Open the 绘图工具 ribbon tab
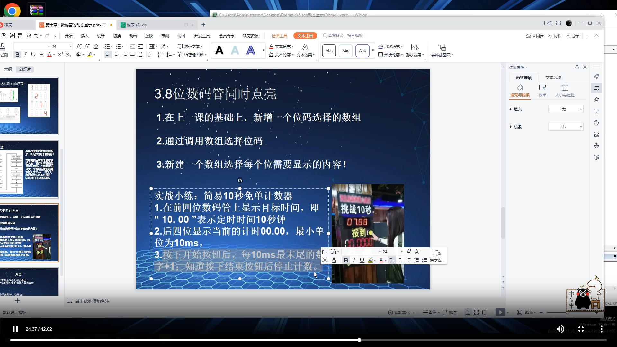The height and width of the screenshot is (347, 617). [279, 36]
